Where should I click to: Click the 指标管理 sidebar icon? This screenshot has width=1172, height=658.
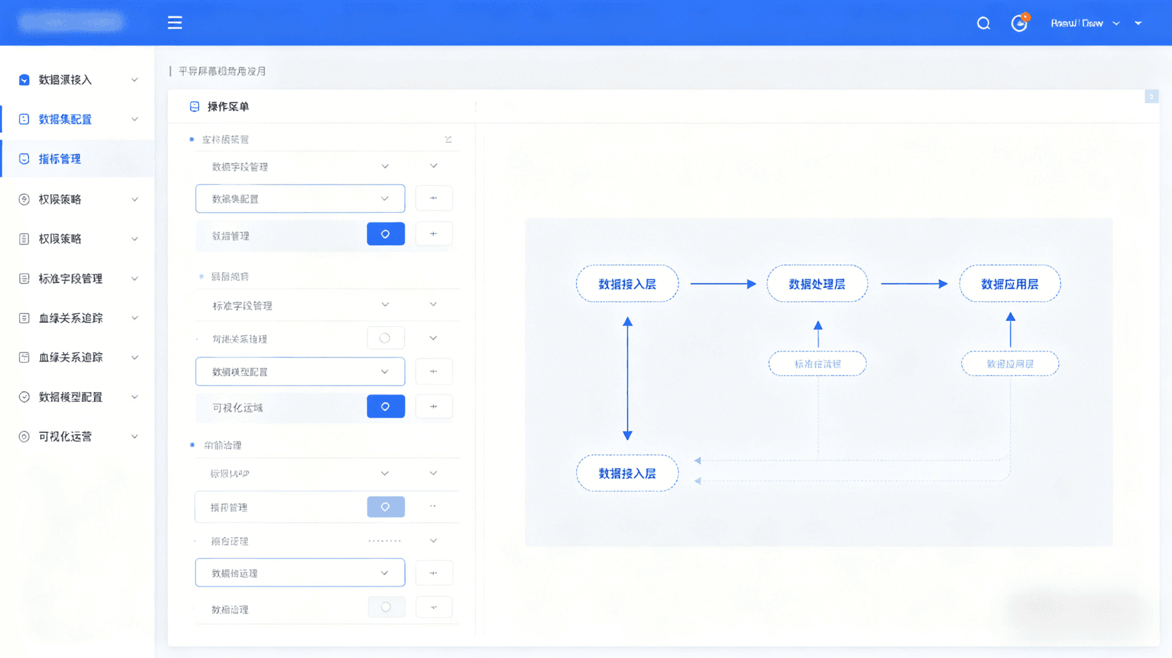coord(24,159)
